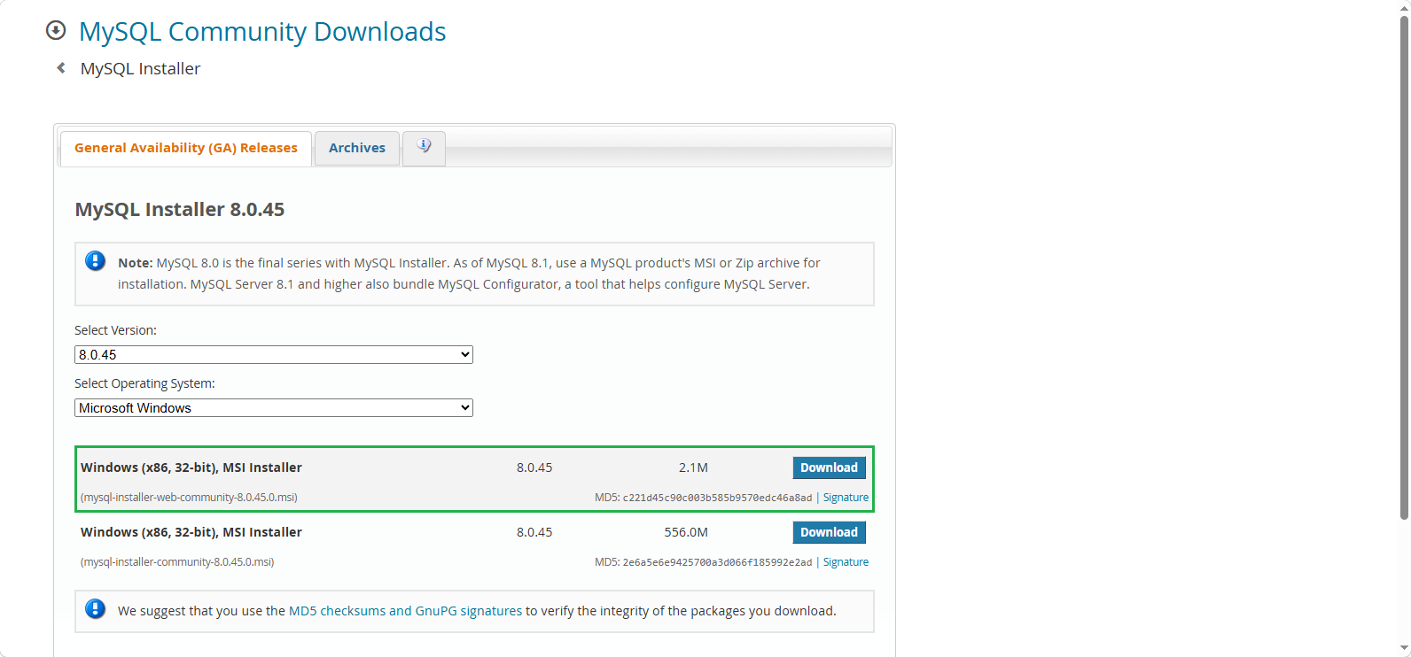
Task: Follow the MD5 checksums and GnuPG signatures link
Action: [x=405, y=611]
